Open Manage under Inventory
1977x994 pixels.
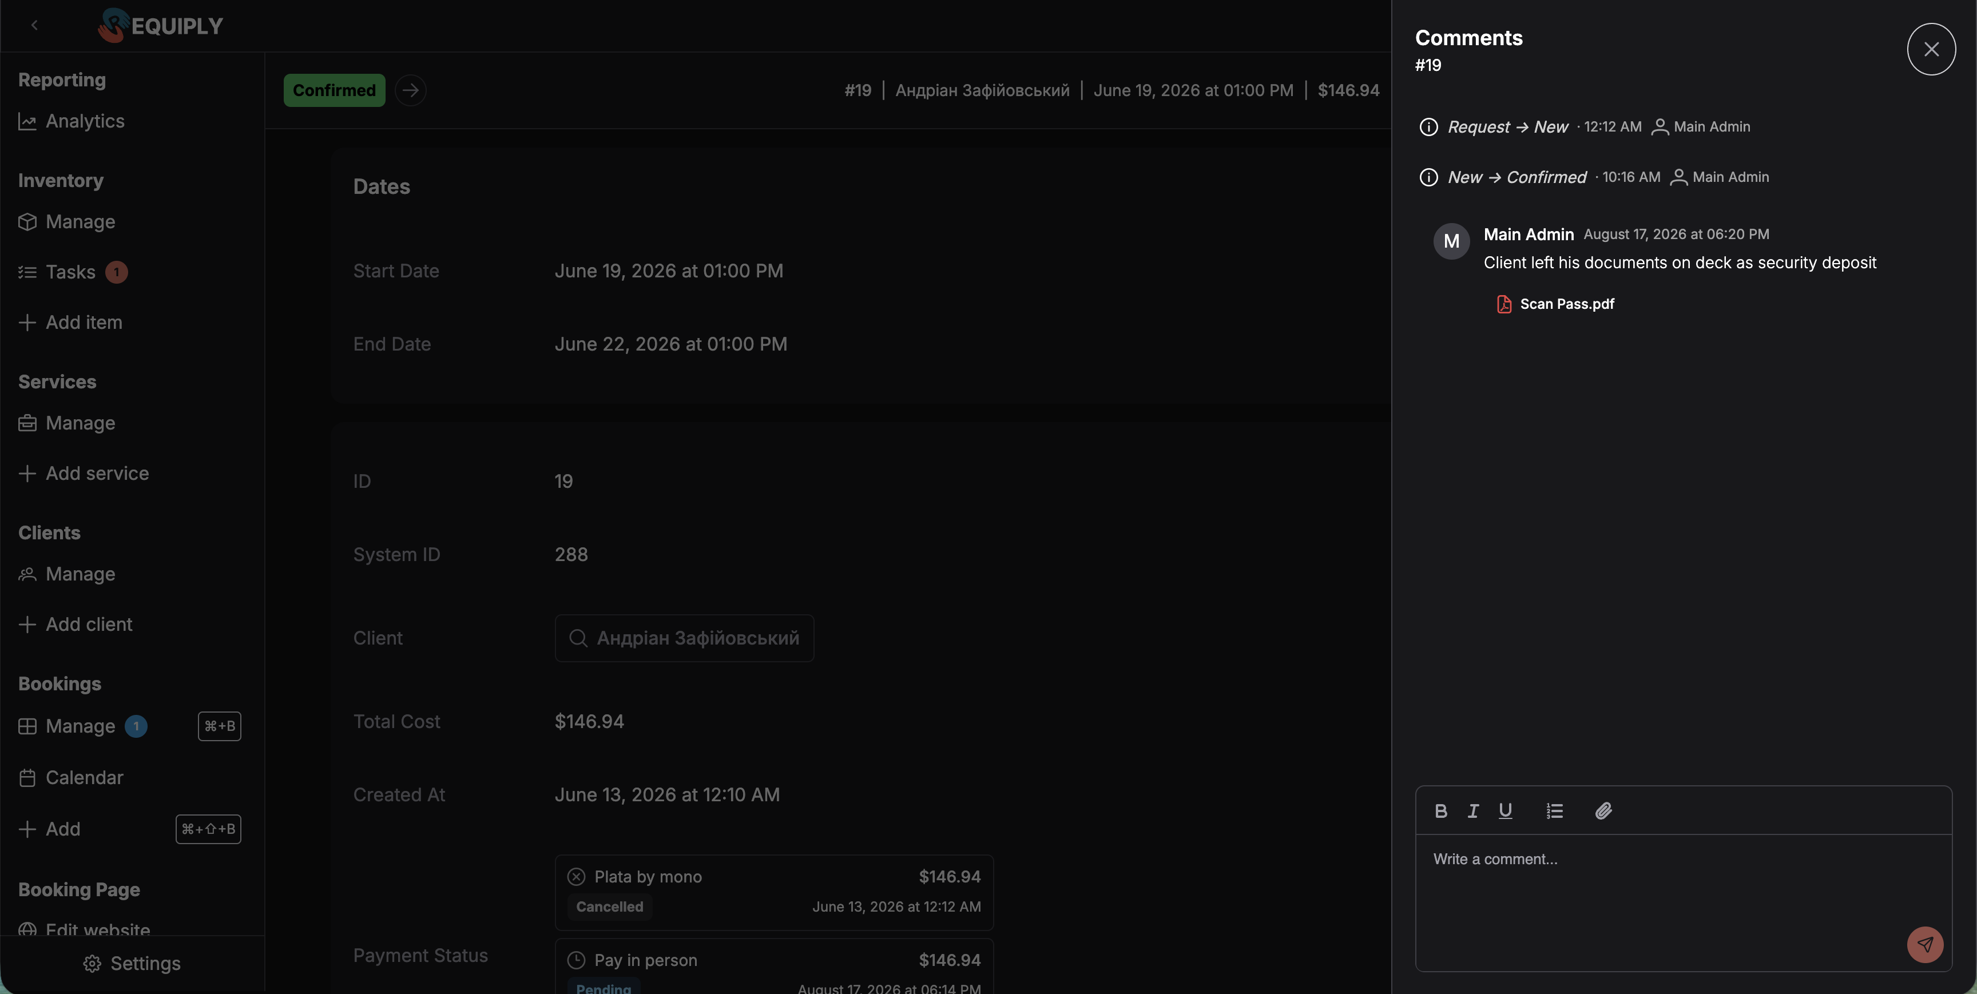point(67,222)
